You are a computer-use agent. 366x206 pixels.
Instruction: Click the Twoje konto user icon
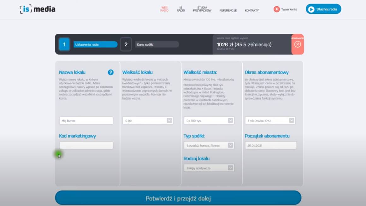[x=276, y=9]
